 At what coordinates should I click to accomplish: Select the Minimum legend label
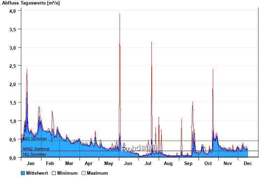(x=67, y=173)
